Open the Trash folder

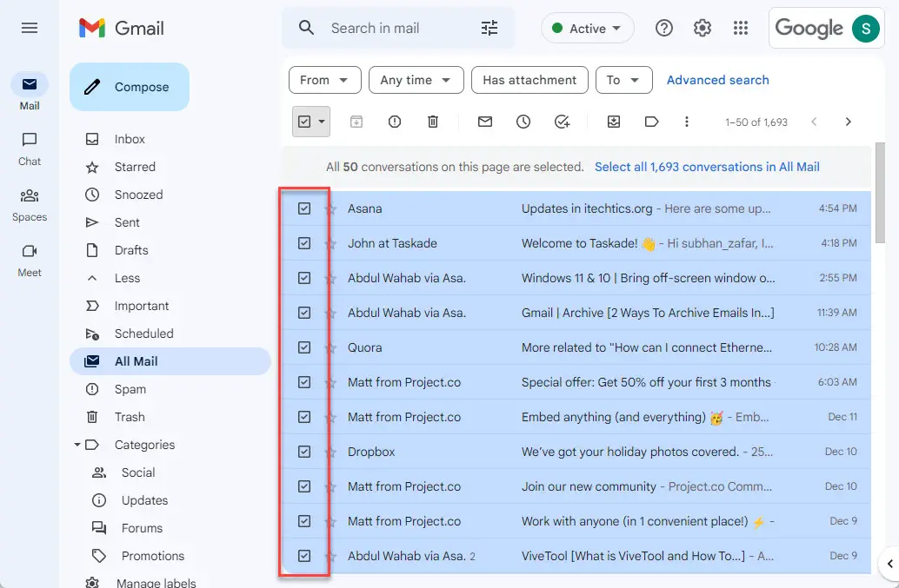tap(130, 418)
